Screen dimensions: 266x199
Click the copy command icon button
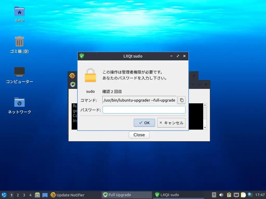click(181, 100)
